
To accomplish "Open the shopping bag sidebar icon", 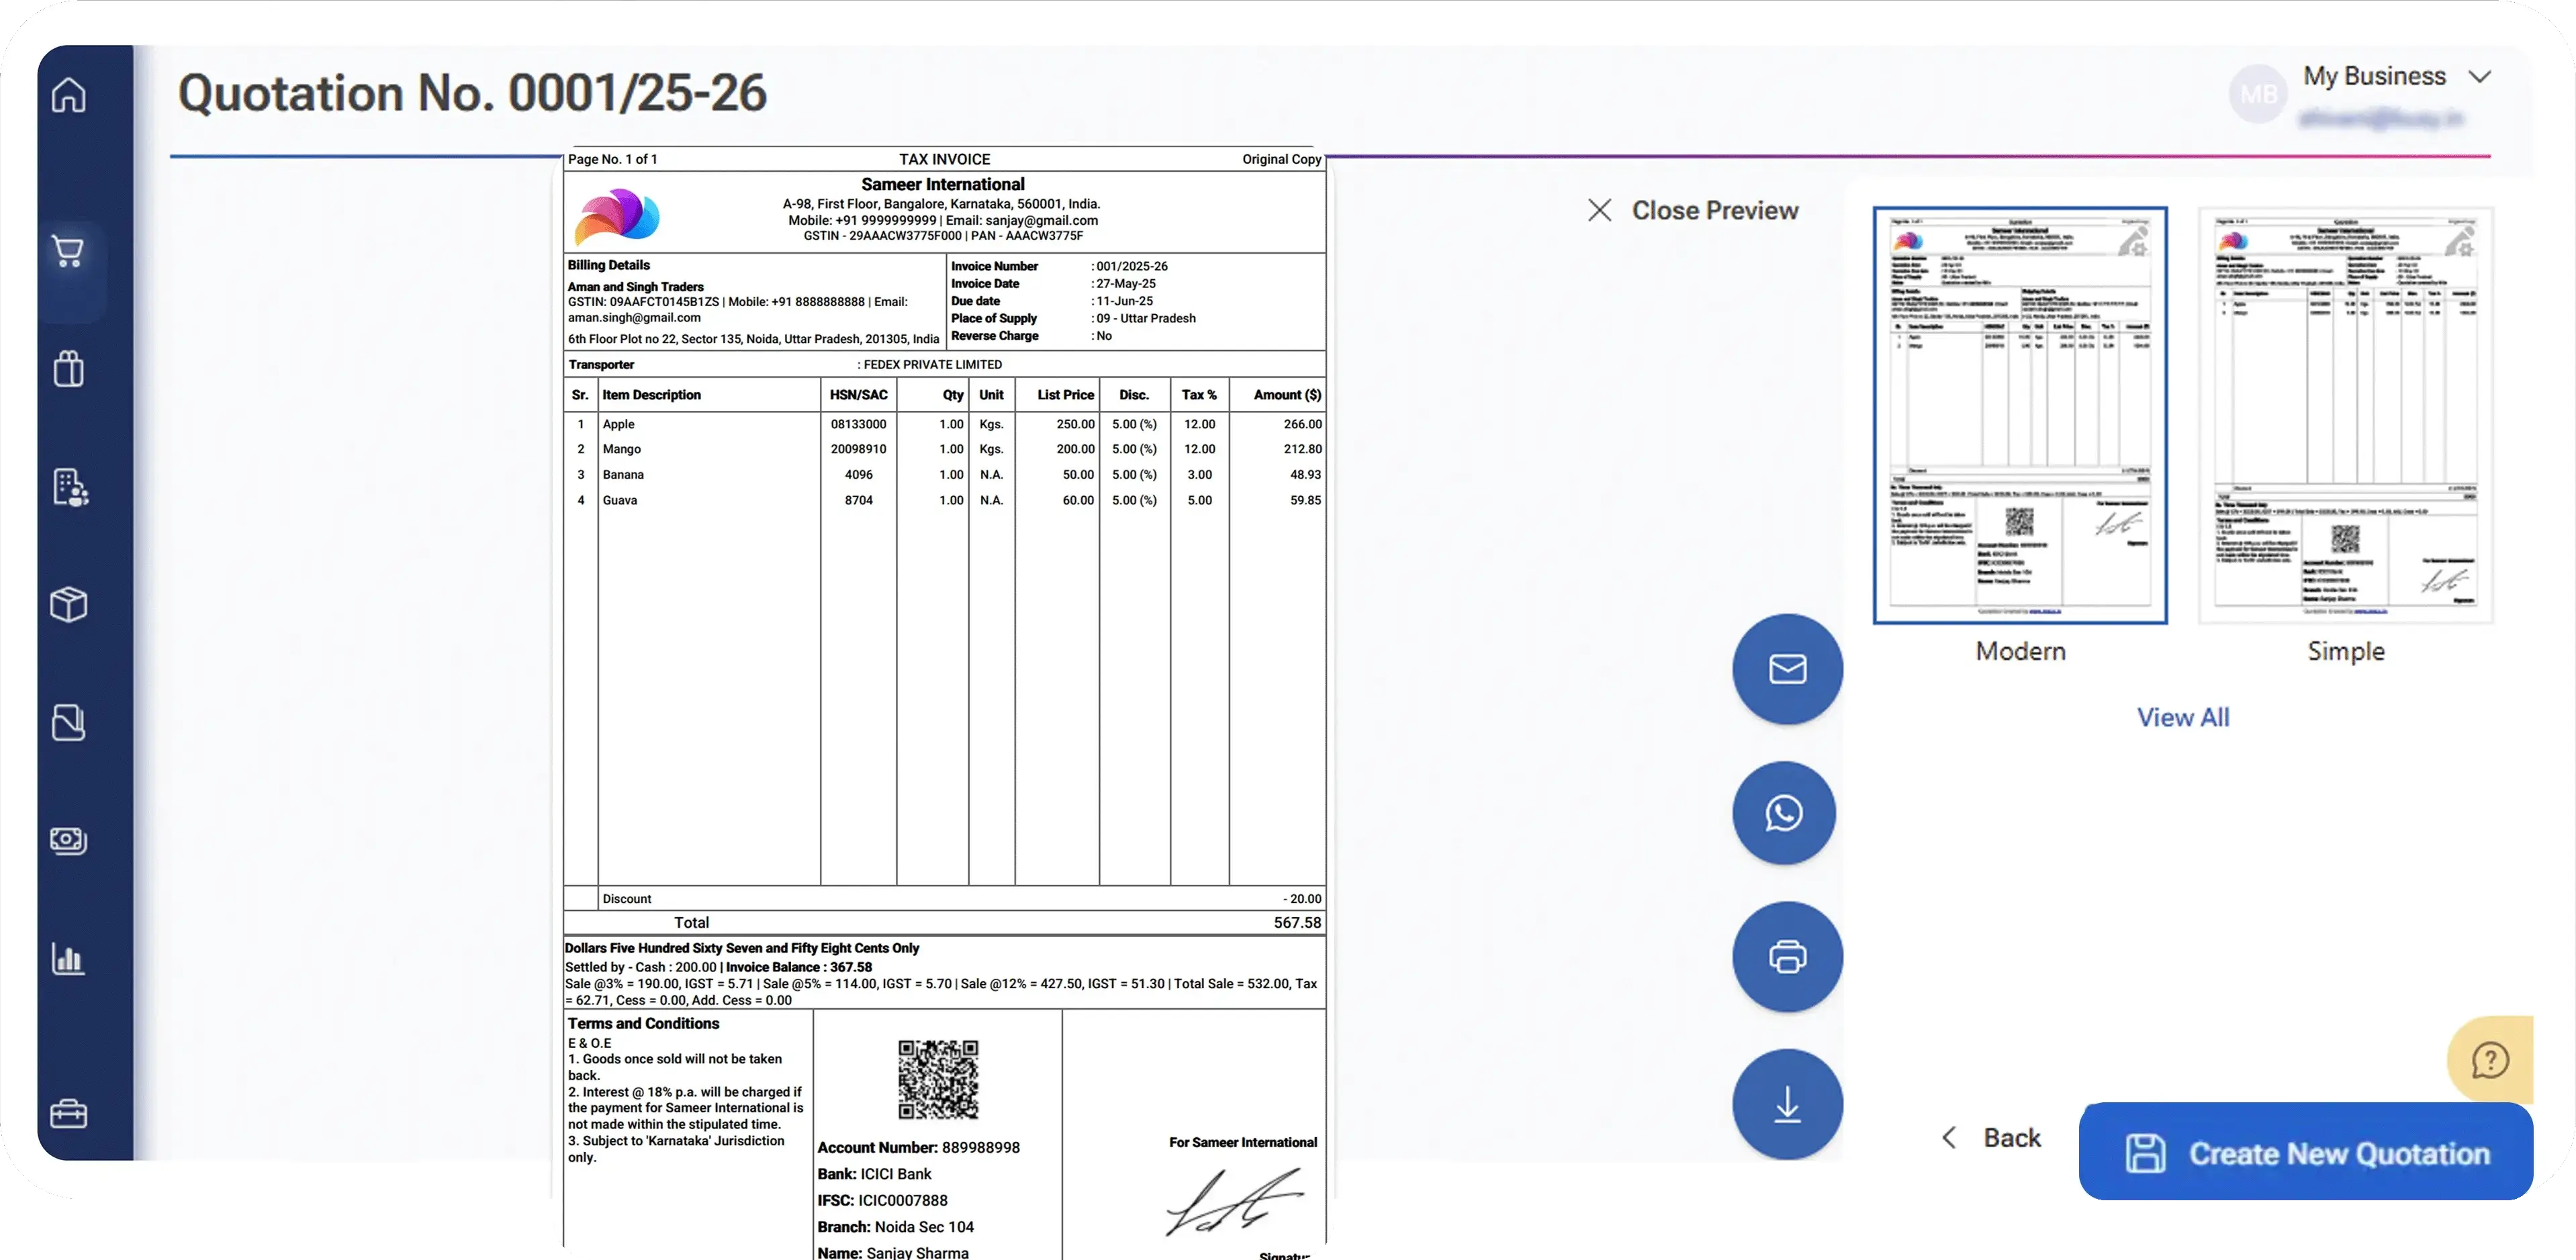I will (x=69, y=369).
